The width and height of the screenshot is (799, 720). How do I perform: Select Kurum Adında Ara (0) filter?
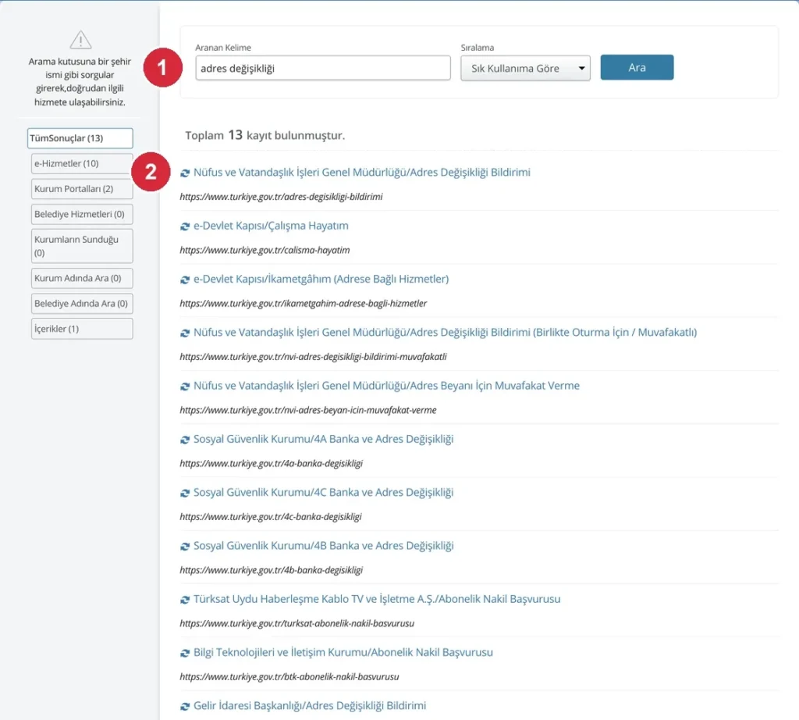click(82, 279)
